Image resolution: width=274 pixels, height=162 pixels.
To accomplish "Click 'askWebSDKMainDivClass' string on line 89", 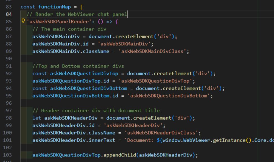I will click(x=152, y=51).
